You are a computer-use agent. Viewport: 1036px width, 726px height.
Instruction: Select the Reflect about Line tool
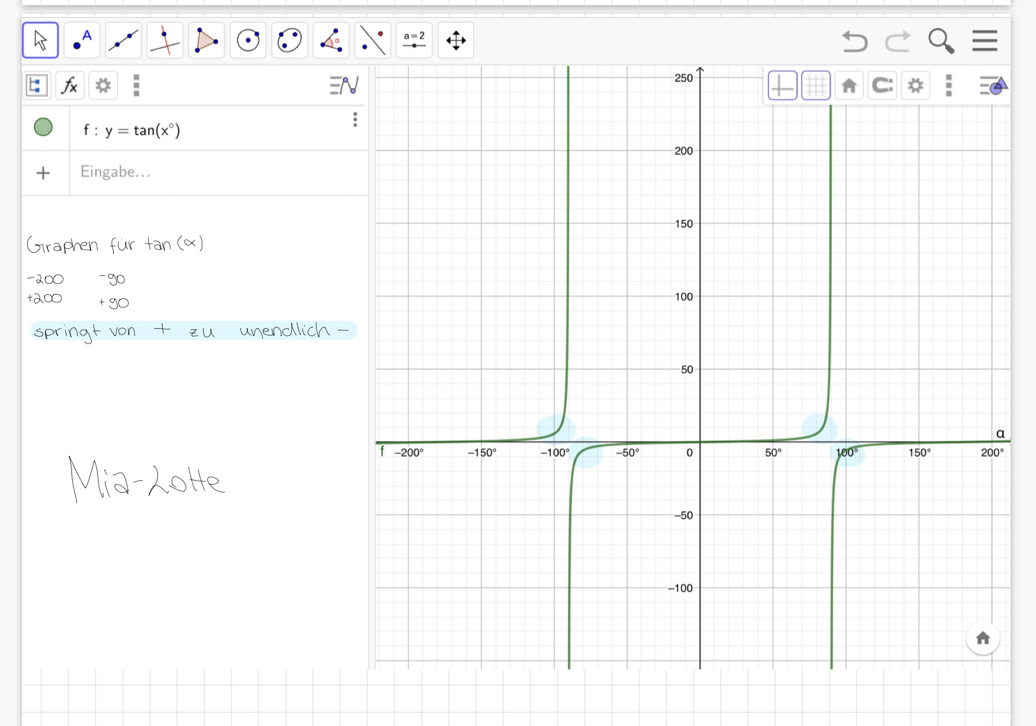[x=372, y=40]
